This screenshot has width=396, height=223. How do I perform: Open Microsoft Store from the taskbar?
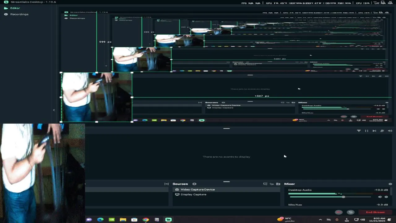[134, 220]
